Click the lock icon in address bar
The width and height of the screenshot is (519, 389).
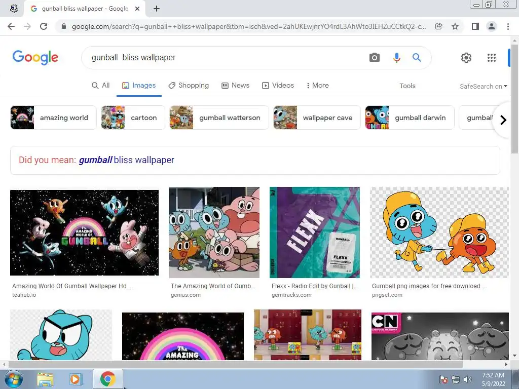pos(64,26)
